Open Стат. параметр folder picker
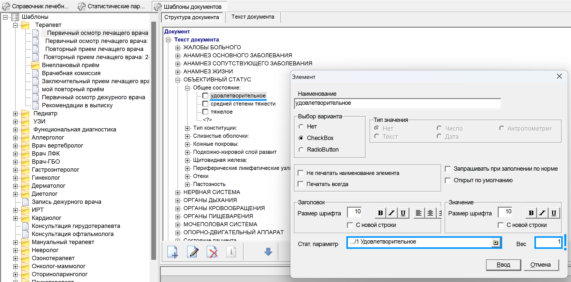This screenshot has height=282, width=571. pos(495,243)
